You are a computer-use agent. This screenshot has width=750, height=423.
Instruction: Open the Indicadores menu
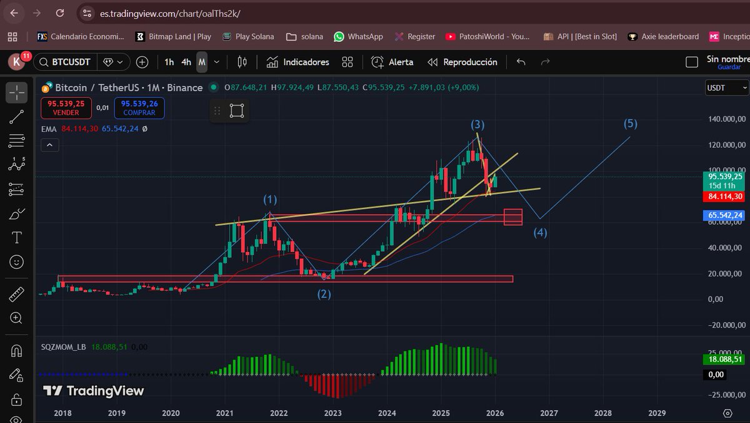click(297, 62)
